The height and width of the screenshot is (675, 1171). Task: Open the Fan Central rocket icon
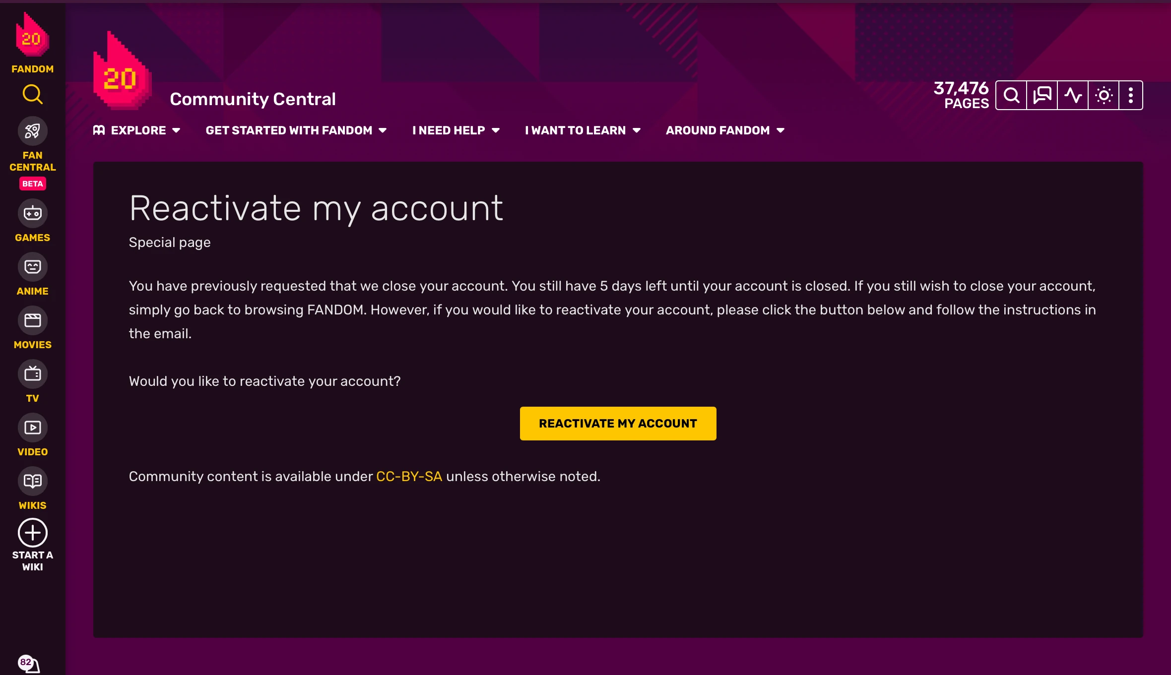[x=32, y=131]
